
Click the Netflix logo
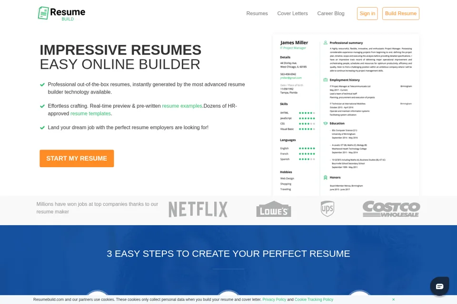[198, 209]
